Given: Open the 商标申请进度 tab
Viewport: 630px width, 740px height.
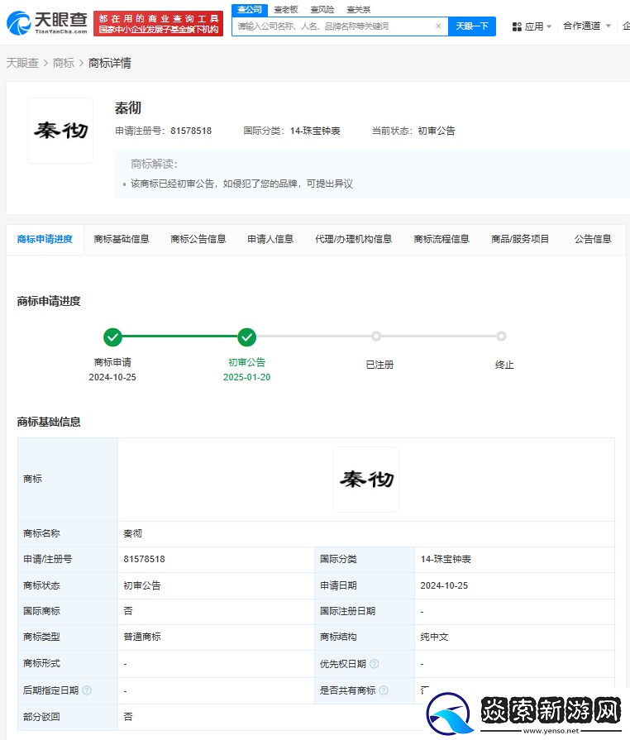Looking at the screenshot, I should (x=45, y=239).
